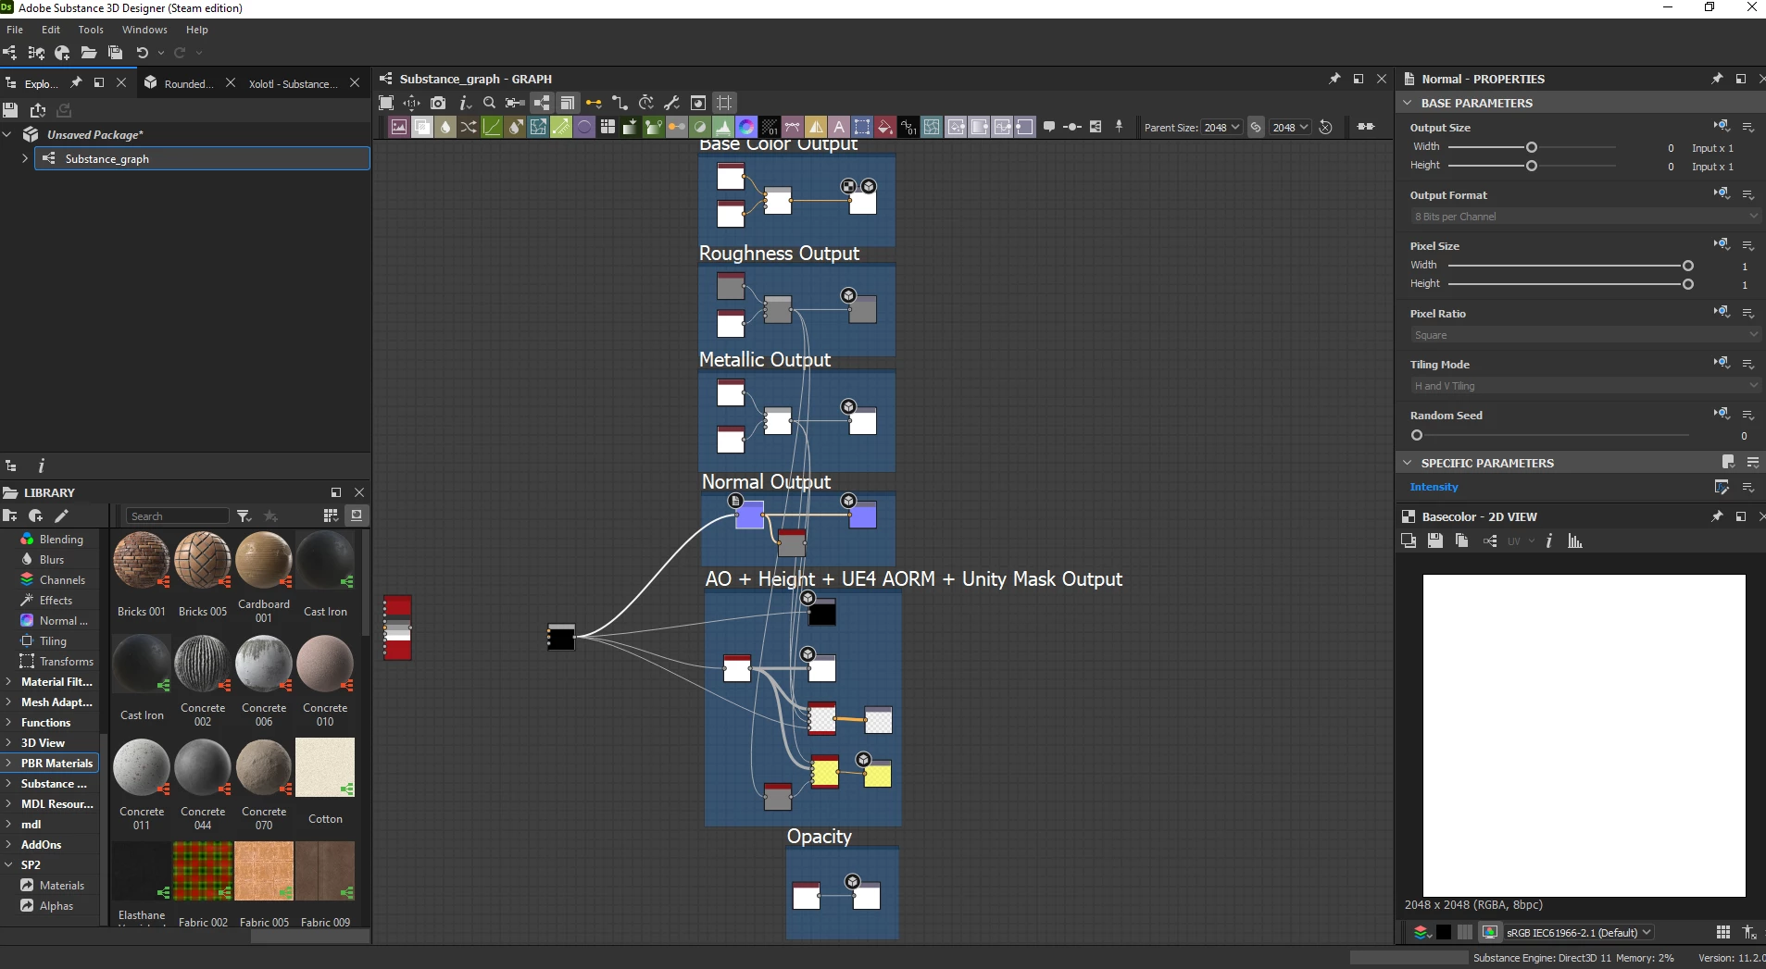The image size is (1766, 969).
Task: Open the sRGB color profile dropdown
Action: 1578,932
